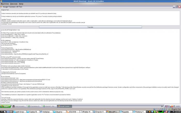Open the Devices menu

point(14,4)
